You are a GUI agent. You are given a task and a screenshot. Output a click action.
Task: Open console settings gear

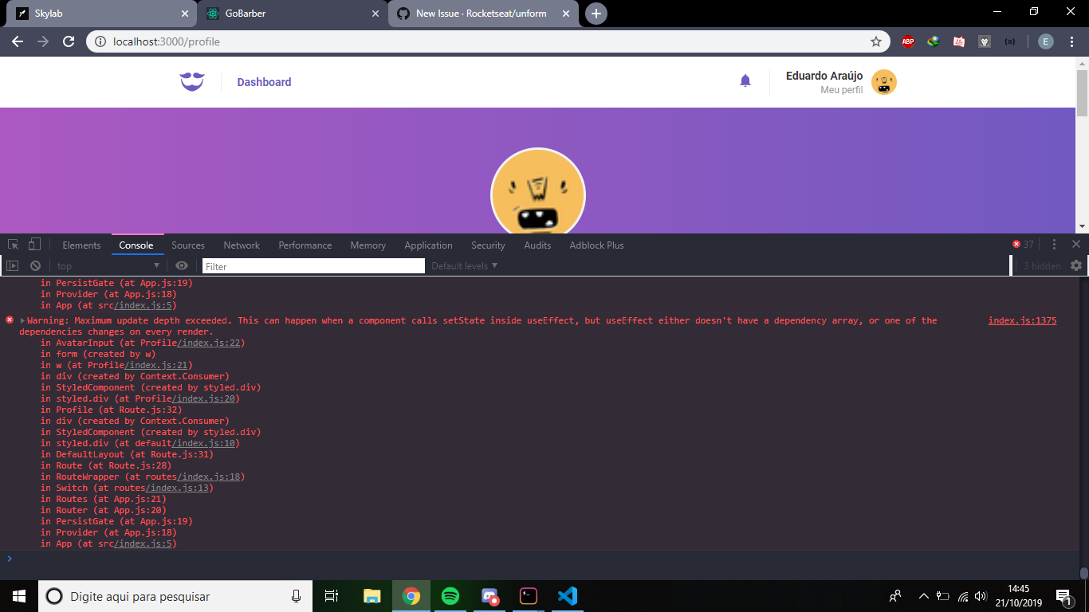pos(1076,266)
